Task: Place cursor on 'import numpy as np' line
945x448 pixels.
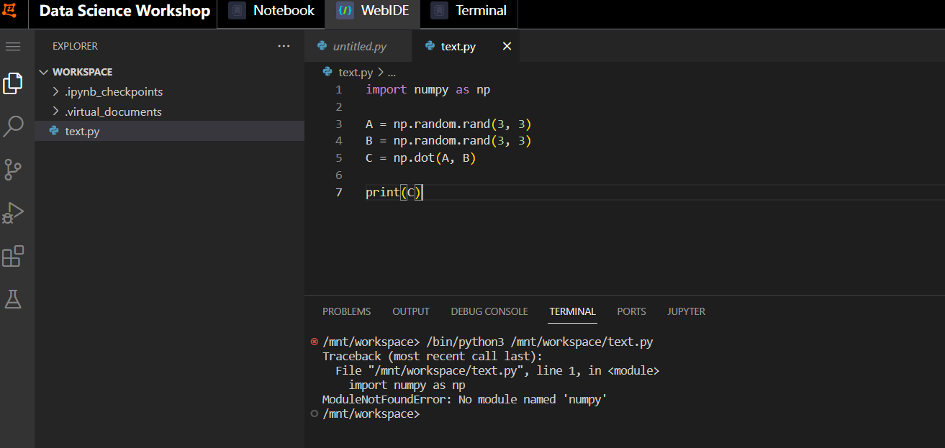Action: click(428, 90)
